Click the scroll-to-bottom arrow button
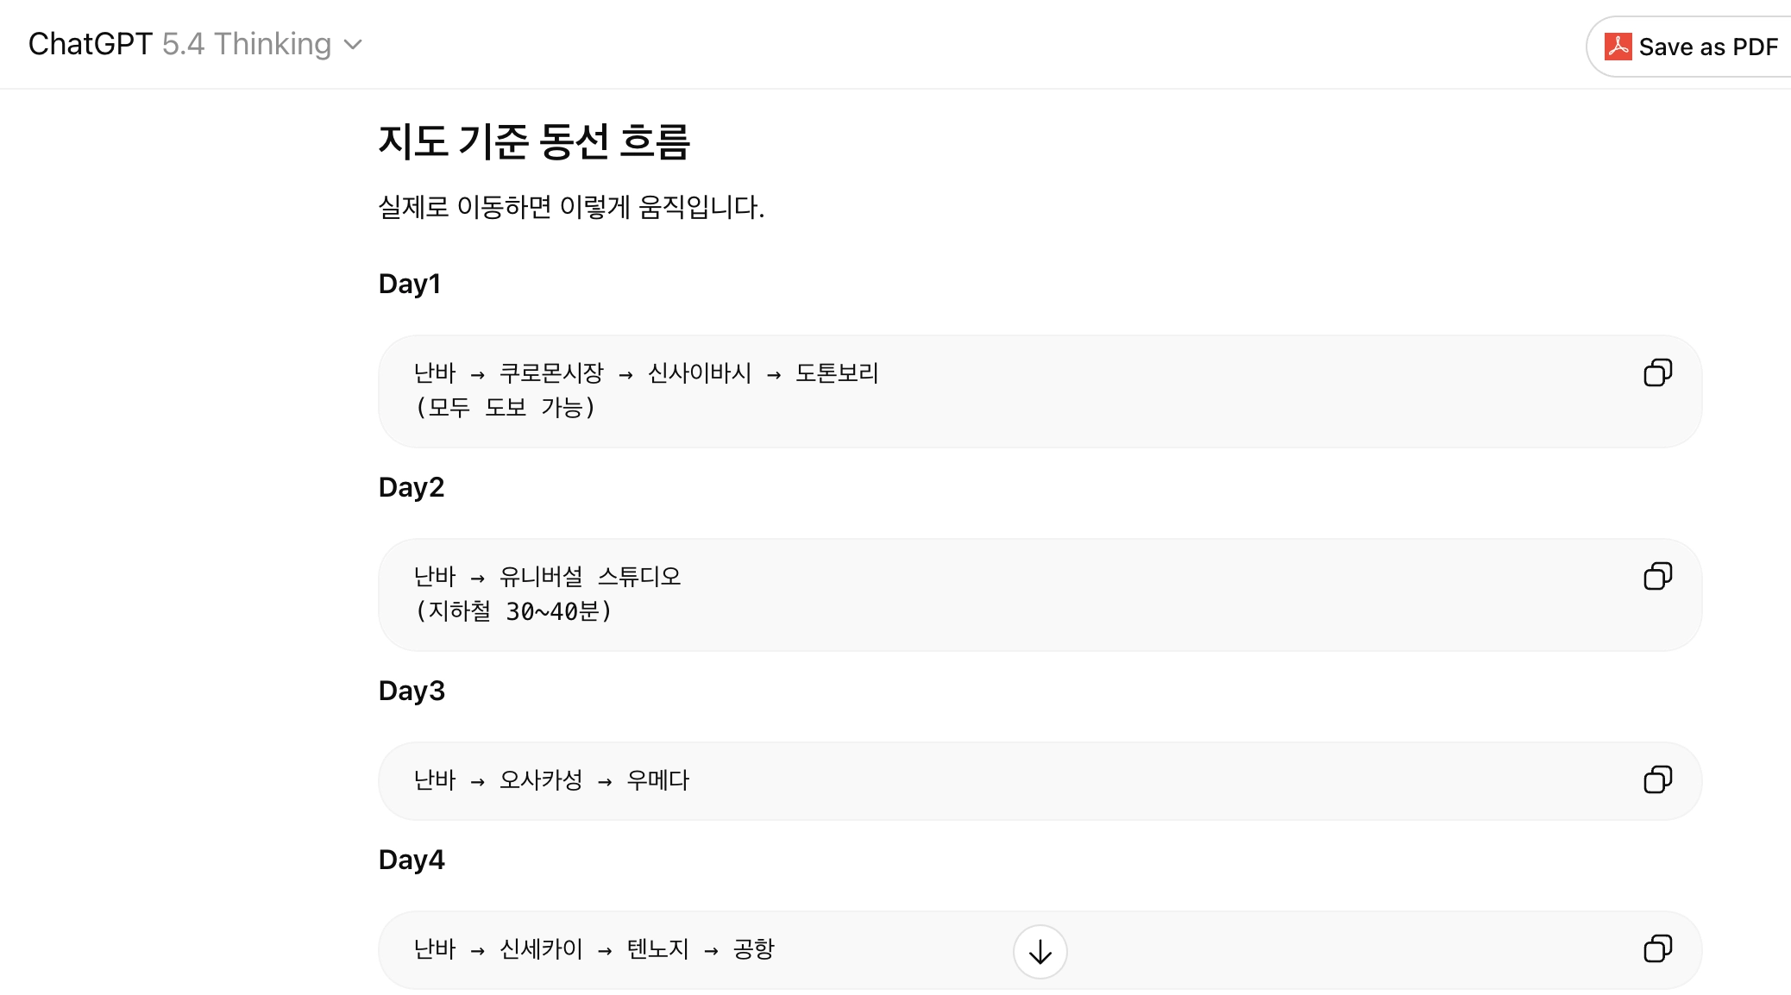Viewport: 1791px width, 995px height. tap(1040, 952)
